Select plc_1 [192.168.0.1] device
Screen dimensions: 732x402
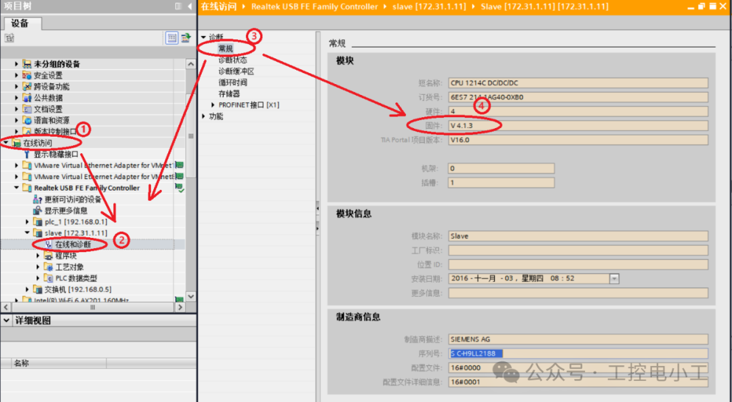76,222
